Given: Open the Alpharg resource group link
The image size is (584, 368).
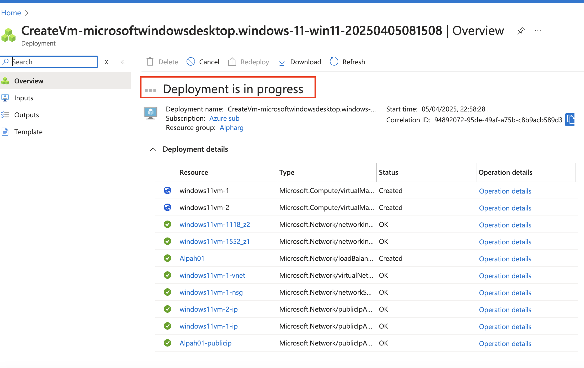Looking at the screenshot, I should [x=232, y=128].
